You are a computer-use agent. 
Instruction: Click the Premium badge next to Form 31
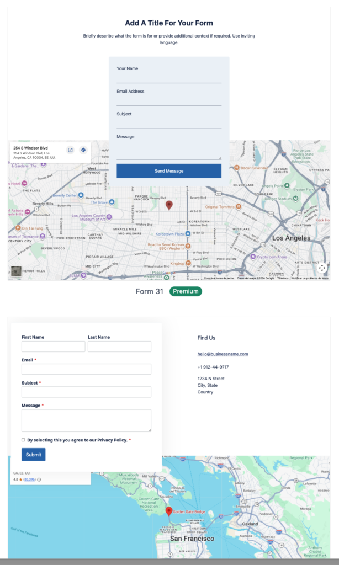point(186,291)
